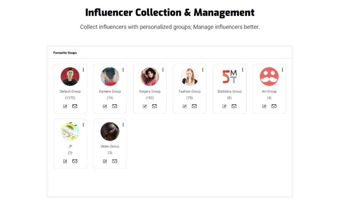Click envelope icon under Statistics Group
Image resolution: width=343 pixels, height=202 pixels.
pyautogui.click(x=234, y=106)
